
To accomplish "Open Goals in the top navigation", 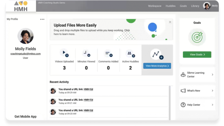I will pyautogui.click(x=183, y=6).
